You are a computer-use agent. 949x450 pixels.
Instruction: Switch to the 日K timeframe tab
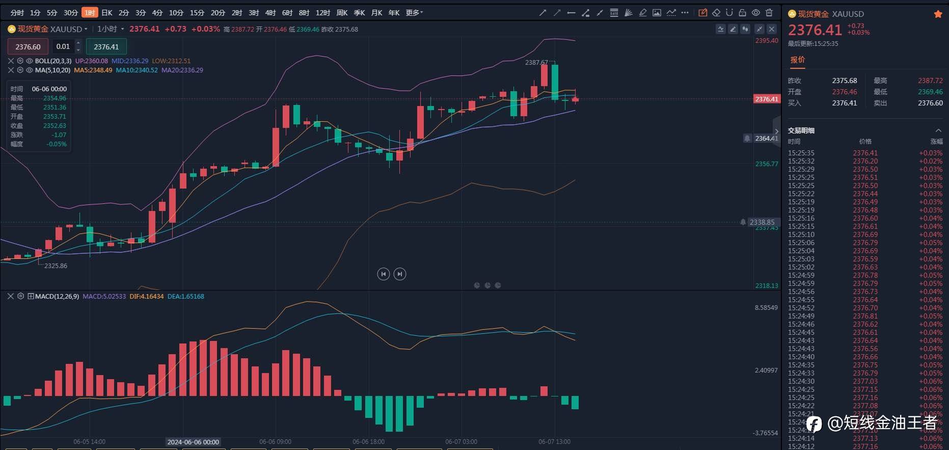click(107, 13)
